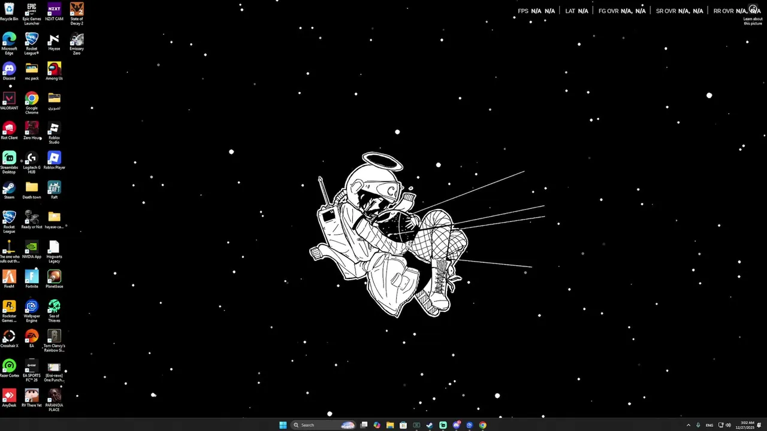The image size is (767, 431).
Task: Open the network icon in system tray
Action: (721, 425)
